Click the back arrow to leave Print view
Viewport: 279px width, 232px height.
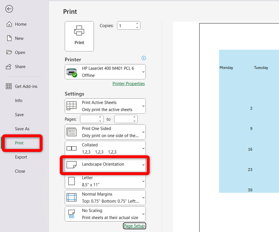[x=9, y=9]
